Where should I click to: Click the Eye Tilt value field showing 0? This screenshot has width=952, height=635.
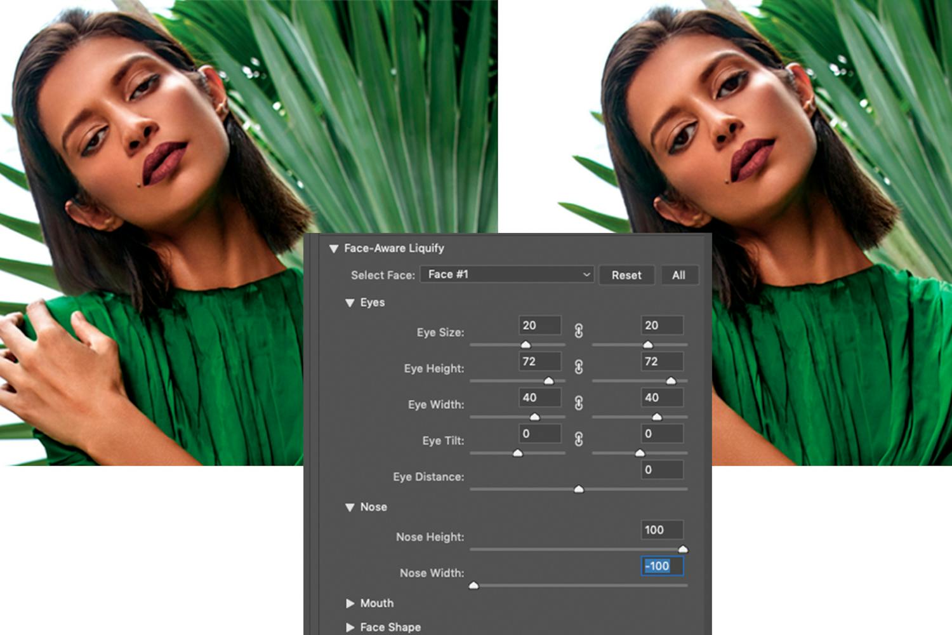pyautogui.click(x=539, y=433)
